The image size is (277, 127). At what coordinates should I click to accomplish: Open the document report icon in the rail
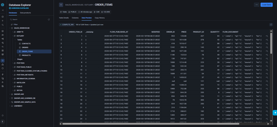(x=3, y=86)
